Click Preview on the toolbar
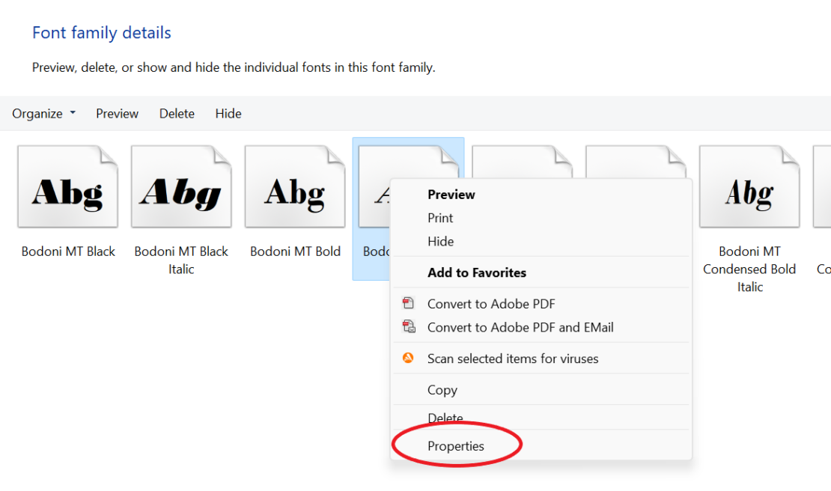The height and width of the screenshot is (491, 831). tap(117, 113)
